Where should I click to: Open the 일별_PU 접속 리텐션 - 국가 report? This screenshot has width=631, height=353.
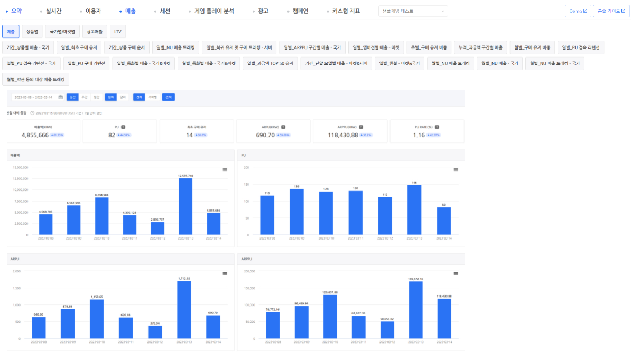click(x=31, y=63)
